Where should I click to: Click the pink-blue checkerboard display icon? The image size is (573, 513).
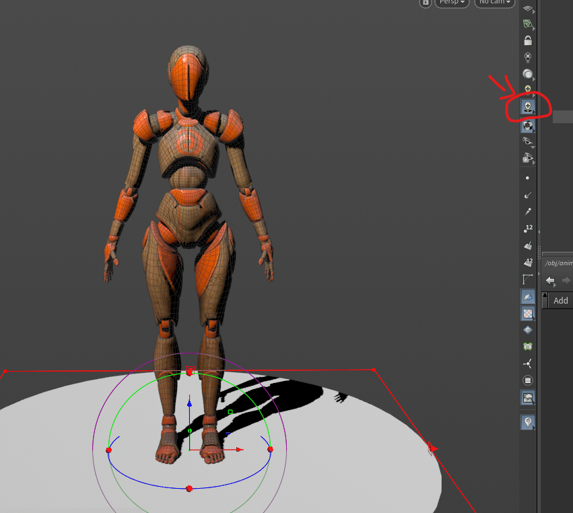(x=528, y=314)
